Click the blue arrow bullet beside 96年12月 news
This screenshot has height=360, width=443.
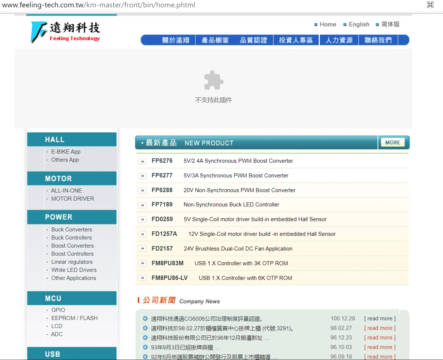coord(145,338)
